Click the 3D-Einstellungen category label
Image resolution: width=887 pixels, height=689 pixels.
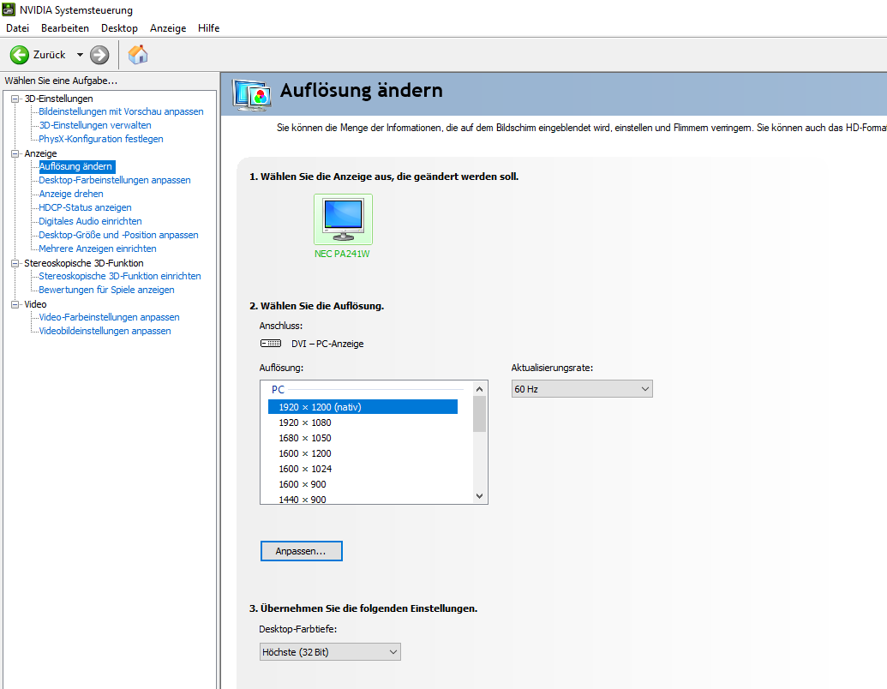(x=59, y=99)
